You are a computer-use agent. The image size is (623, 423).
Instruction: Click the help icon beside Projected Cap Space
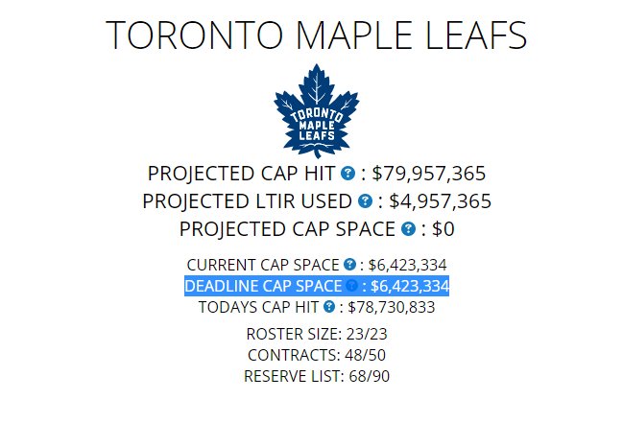click(408, 229)
